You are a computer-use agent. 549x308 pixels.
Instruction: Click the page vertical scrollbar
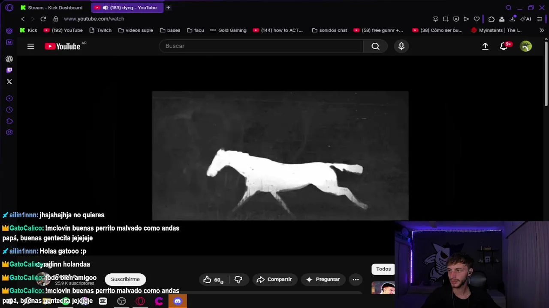point(546,73)
